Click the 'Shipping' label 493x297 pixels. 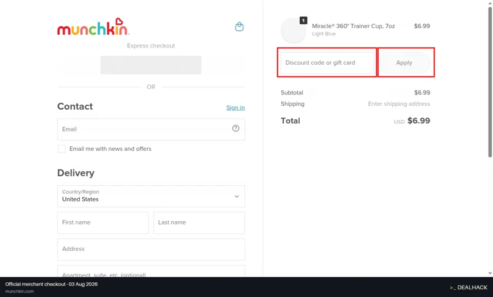(293, 104)
